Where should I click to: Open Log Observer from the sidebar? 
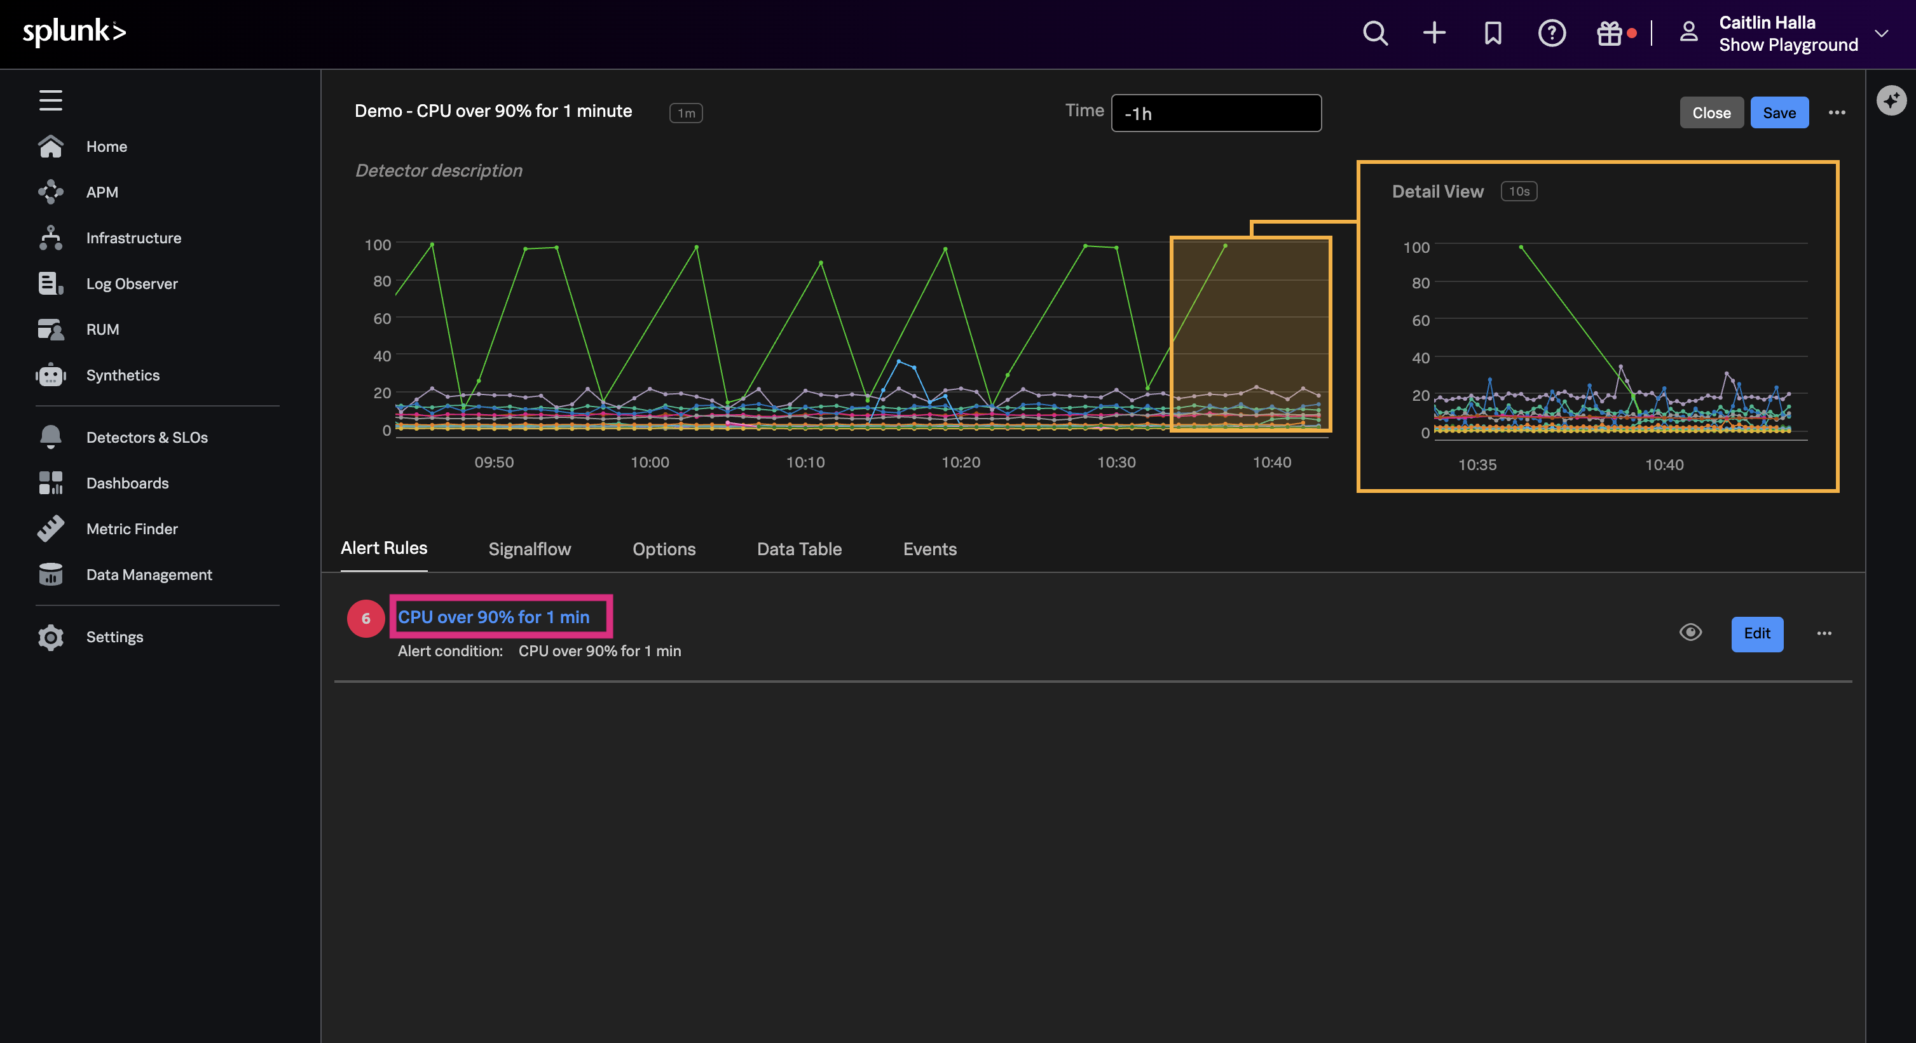coord(50,283)
